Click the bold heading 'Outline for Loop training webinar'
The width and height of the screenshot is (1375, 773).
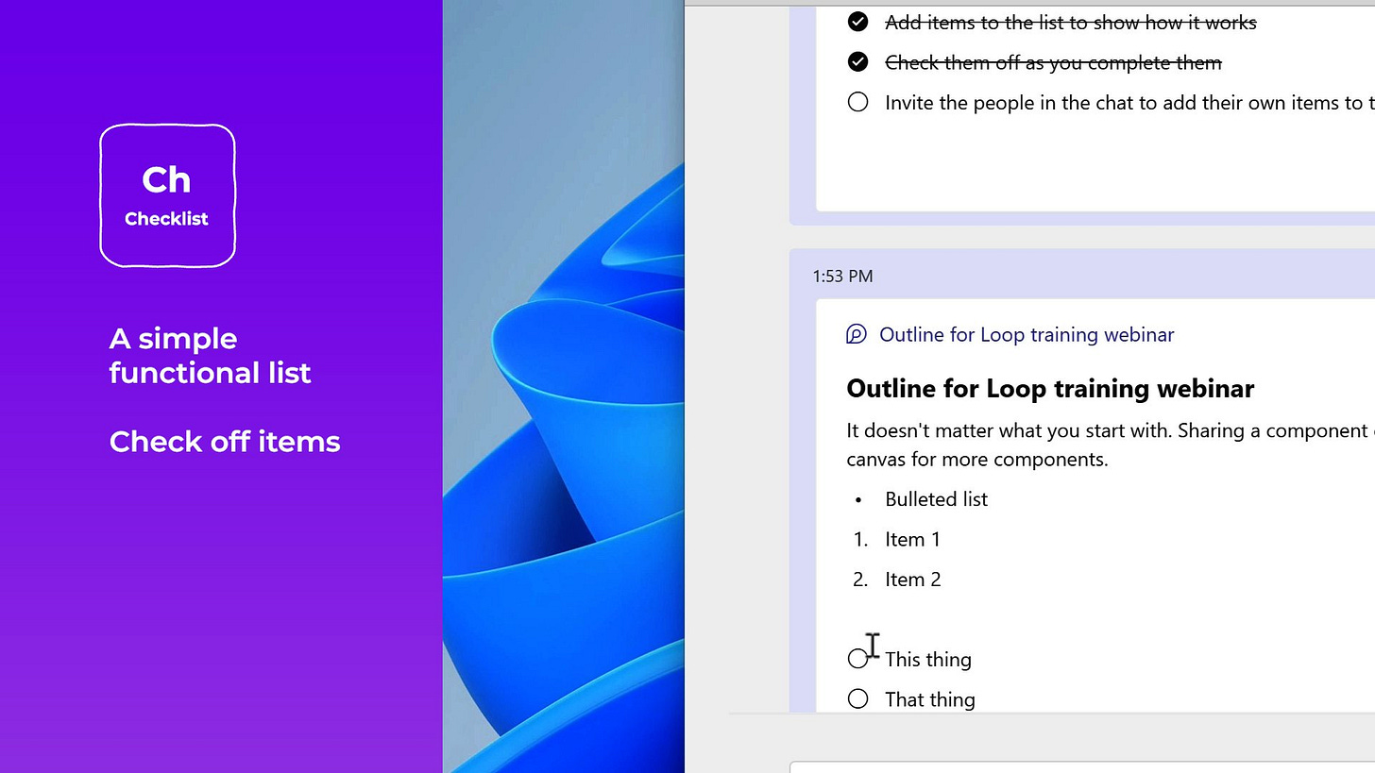(1050, 388)
